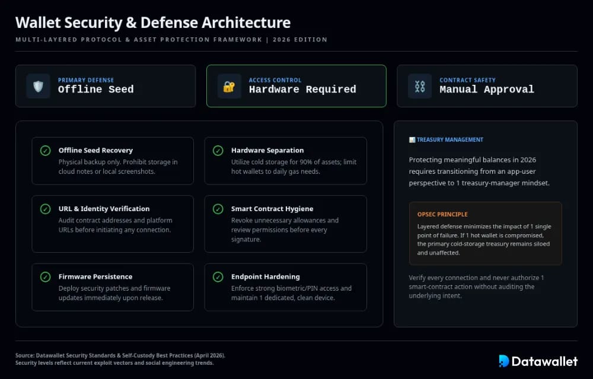593x379 pixels.
Task: Select the Hardware Required card
Action: (296, 86)
